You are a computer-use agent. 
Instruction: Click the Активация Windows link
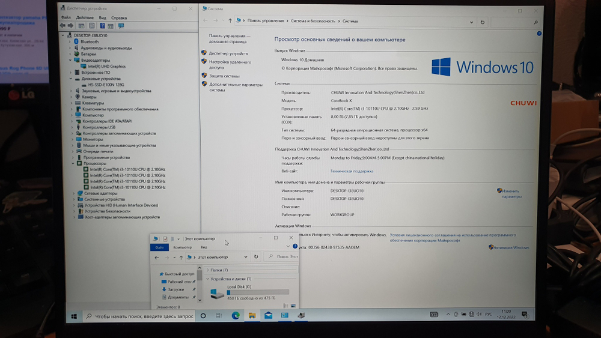coord(511,247)
